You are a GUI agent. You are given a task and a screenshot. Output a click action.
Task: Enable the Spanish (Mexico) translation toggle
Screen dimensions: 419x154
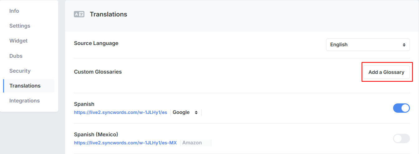coord(401,138)
